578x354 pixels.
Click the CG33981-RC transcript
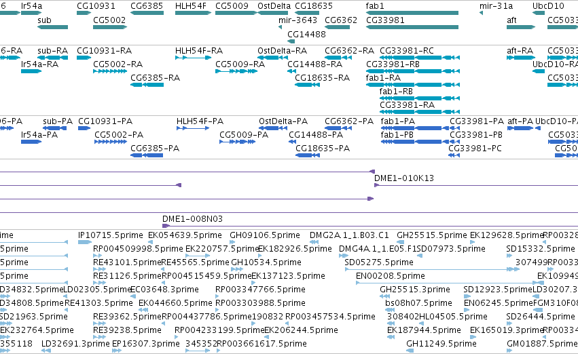[420, 58]
